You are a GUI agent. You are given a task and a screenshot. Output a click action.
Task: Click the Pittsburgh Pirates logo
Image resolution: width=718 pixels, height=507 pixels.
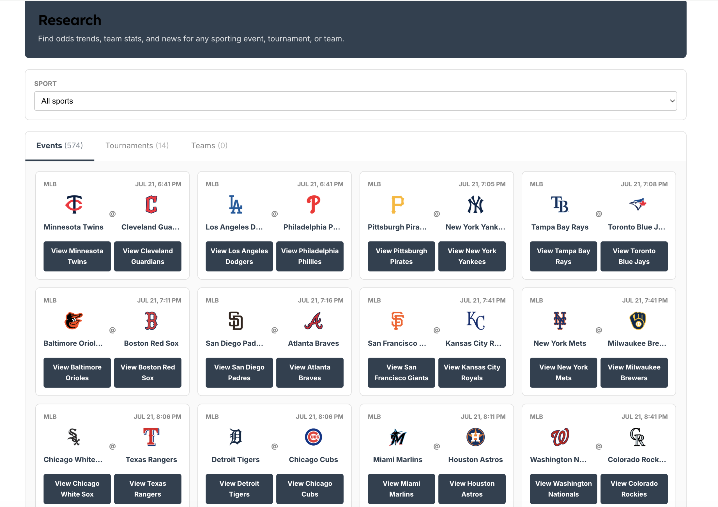pos(397,204)
